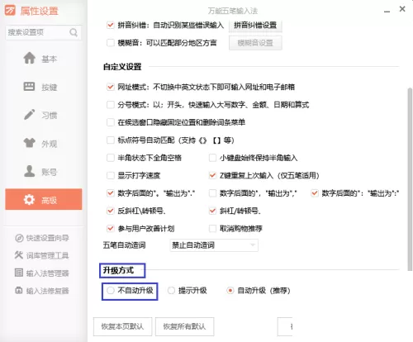Open 五笔自动造词 dropdown

tap(214, 245)
